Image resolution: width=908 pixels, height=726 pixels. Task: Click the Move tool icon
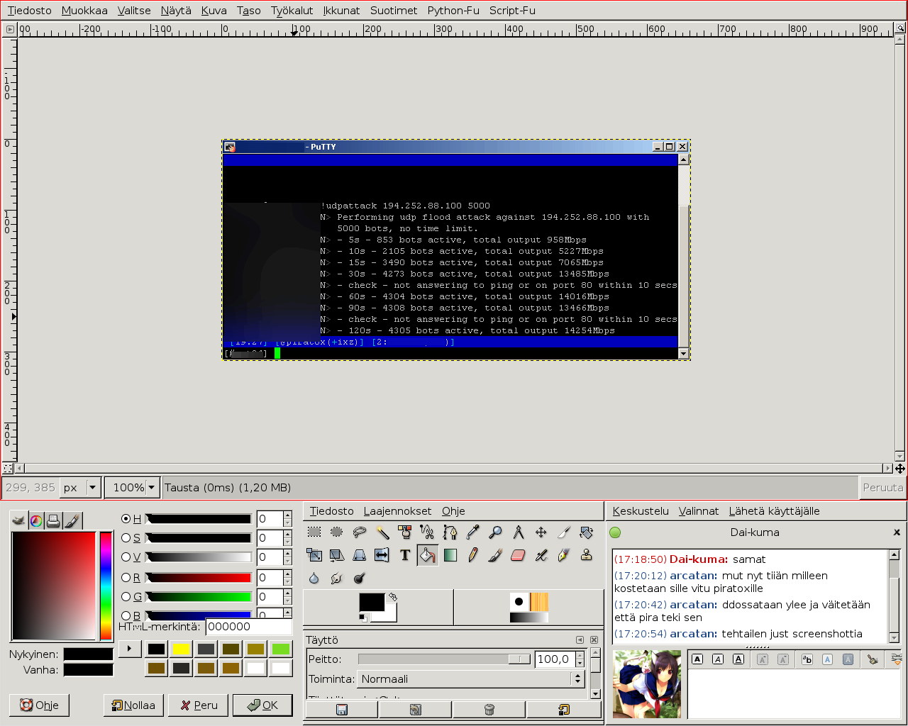coord(541,532)
